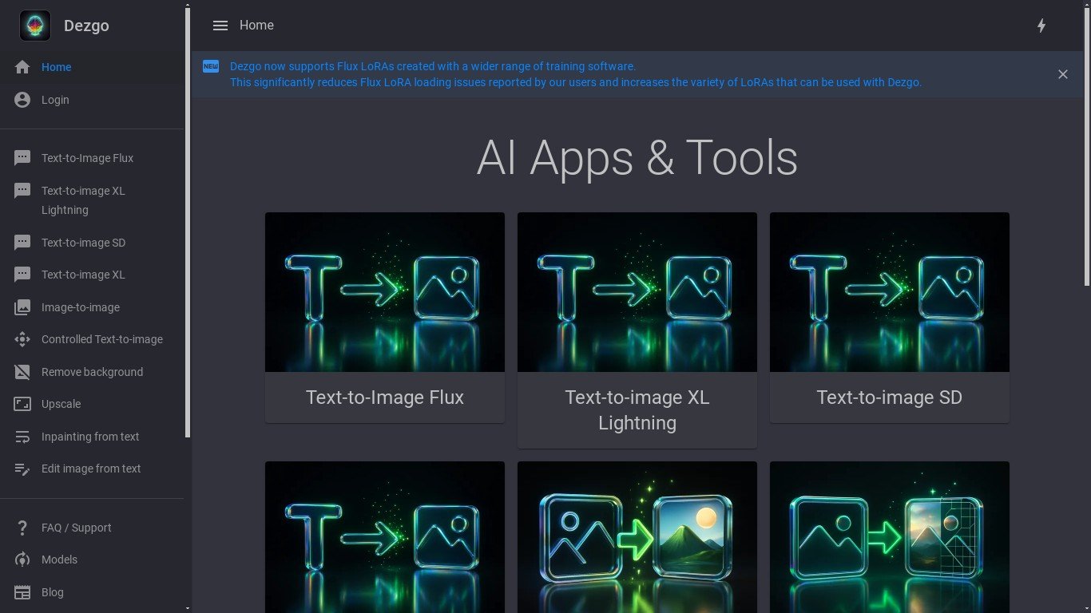Viewport: 1091px width, 613px height.
Task: Open the Login page from sidebar
Action: [x=55, y=100]
